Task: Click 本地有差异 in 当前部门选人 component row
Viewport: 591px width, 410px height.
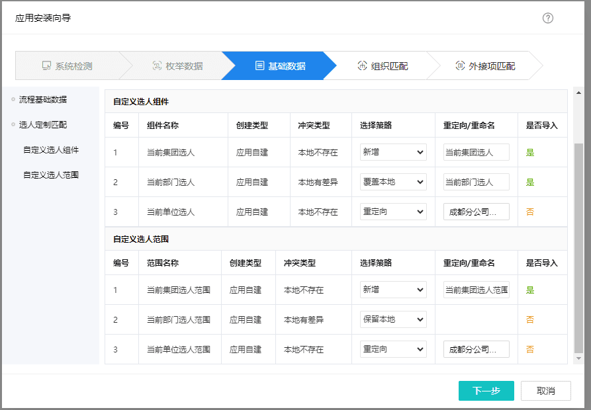Action: tap(318, 183)
